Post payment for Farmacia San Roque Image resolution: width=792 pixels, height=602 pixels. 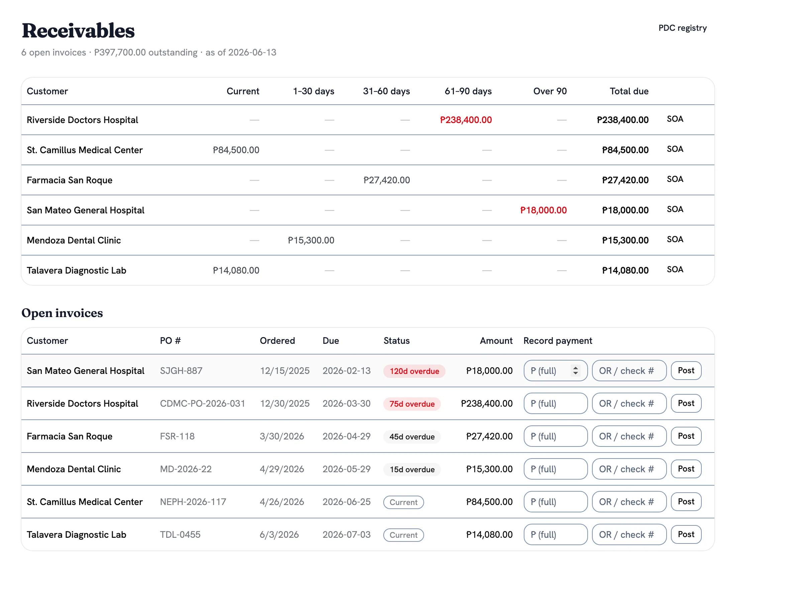pos(686,436)
